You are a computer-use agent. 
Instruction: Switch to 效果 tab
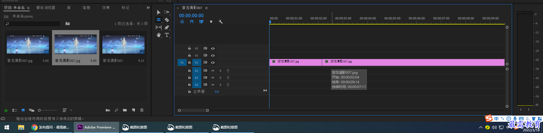coord(106,8)
